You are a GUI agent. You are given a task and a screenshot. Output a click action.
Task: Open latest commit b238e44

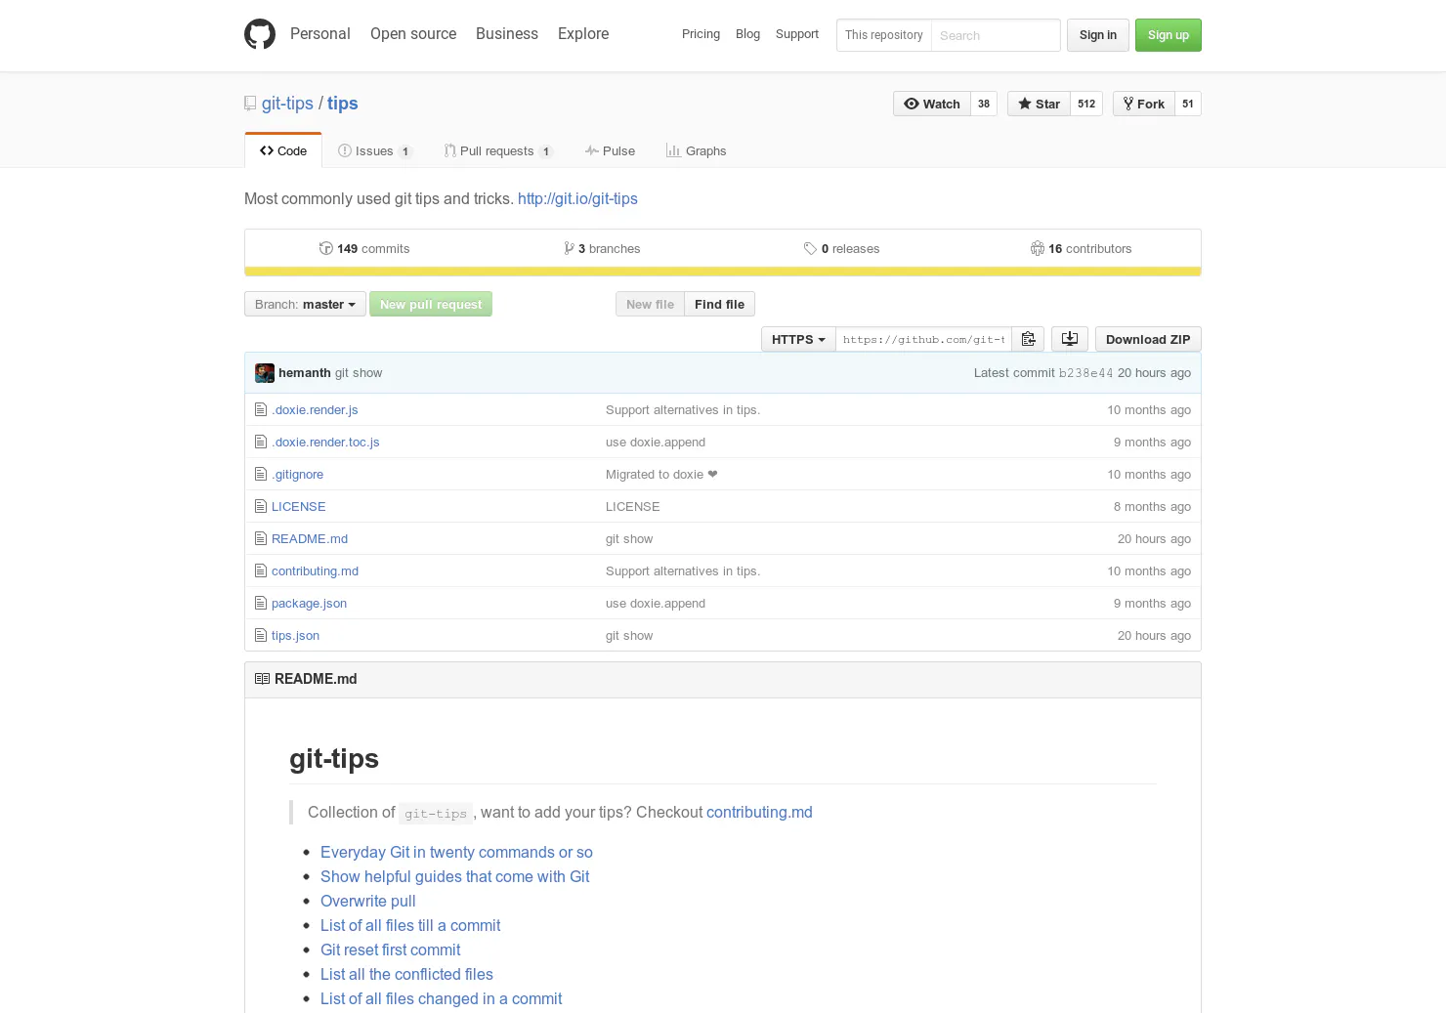1085,373
